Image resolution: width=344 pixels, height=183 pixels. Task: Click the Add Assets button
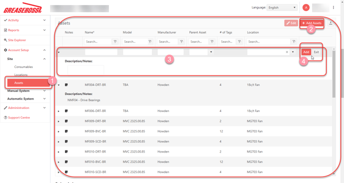pos(311,23)
